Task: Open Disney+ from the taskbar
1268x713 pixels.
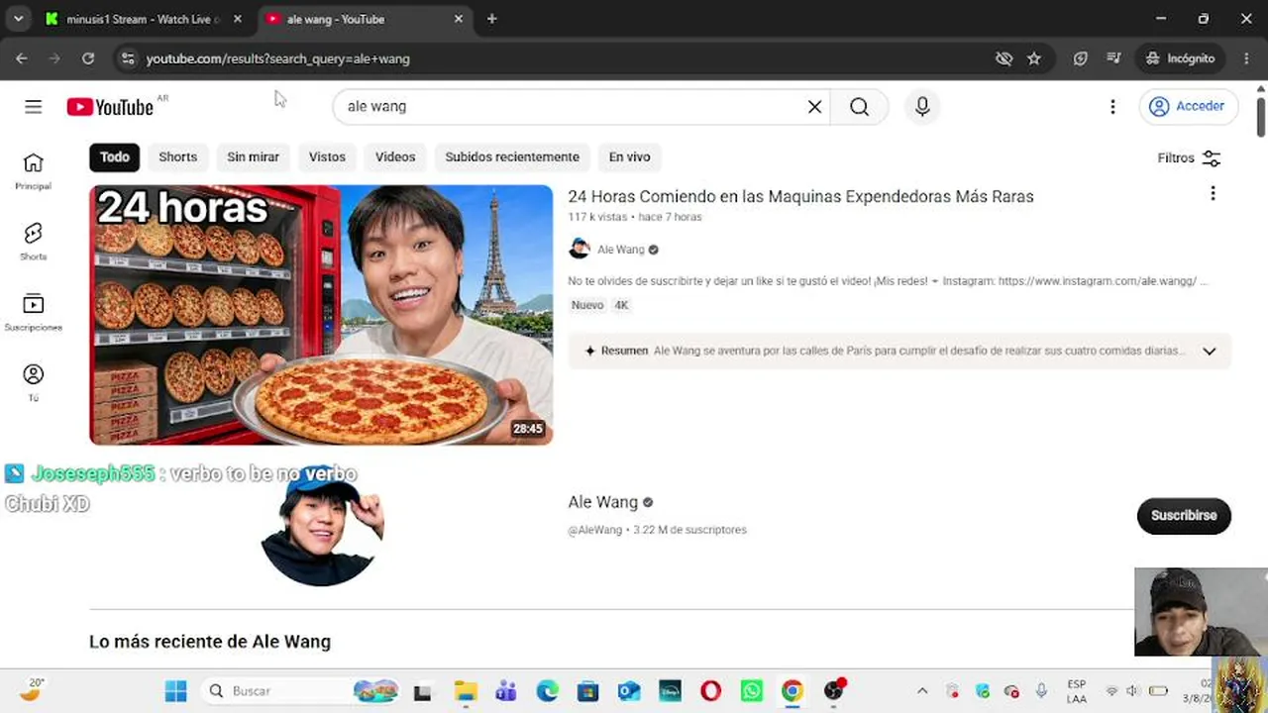Action: click(670, 691)
